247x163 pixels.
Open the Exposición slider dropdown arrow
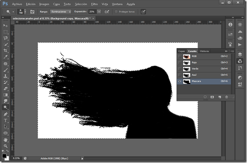99,12
